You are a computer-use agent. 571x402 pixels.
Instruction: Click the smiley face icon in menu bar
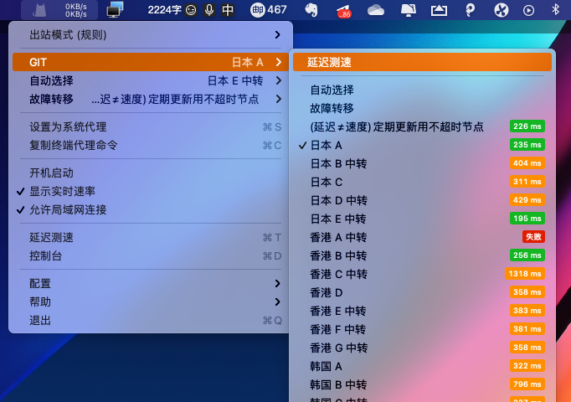click(x=191, y=10)
